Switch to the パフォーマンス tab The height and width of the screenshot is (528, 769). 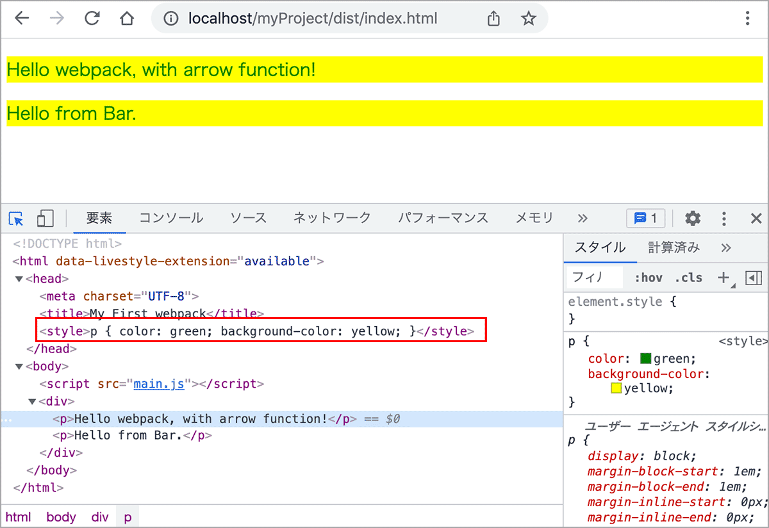point(443,218)
